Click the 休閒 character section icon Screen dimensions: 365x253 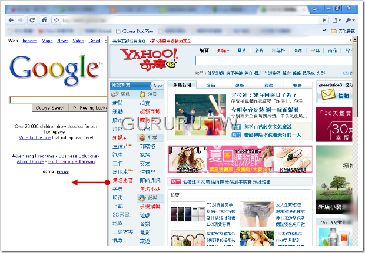point(142,198)
